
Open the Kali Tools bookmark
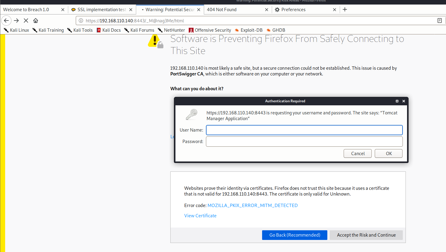click(x=80, y=30)
